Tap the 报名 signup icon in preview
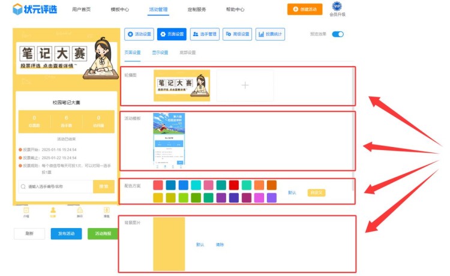450x276 pixels. tap(106, 211)
